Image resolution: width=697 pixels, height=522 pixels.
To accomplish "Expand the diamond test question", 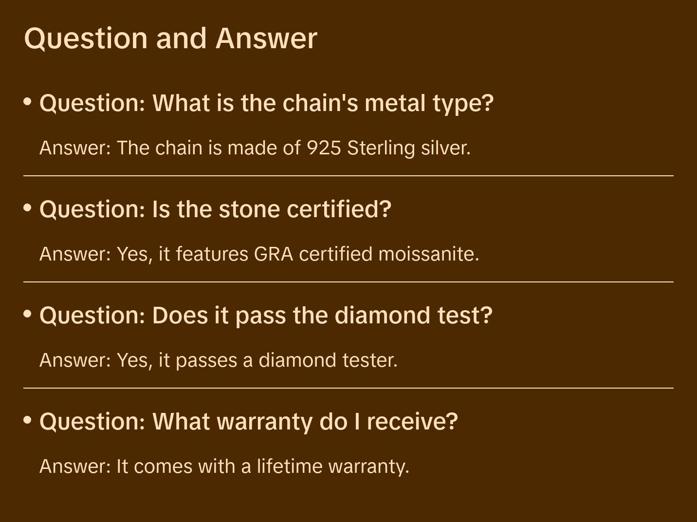I will pyautogui.click(x=266, y=315).
